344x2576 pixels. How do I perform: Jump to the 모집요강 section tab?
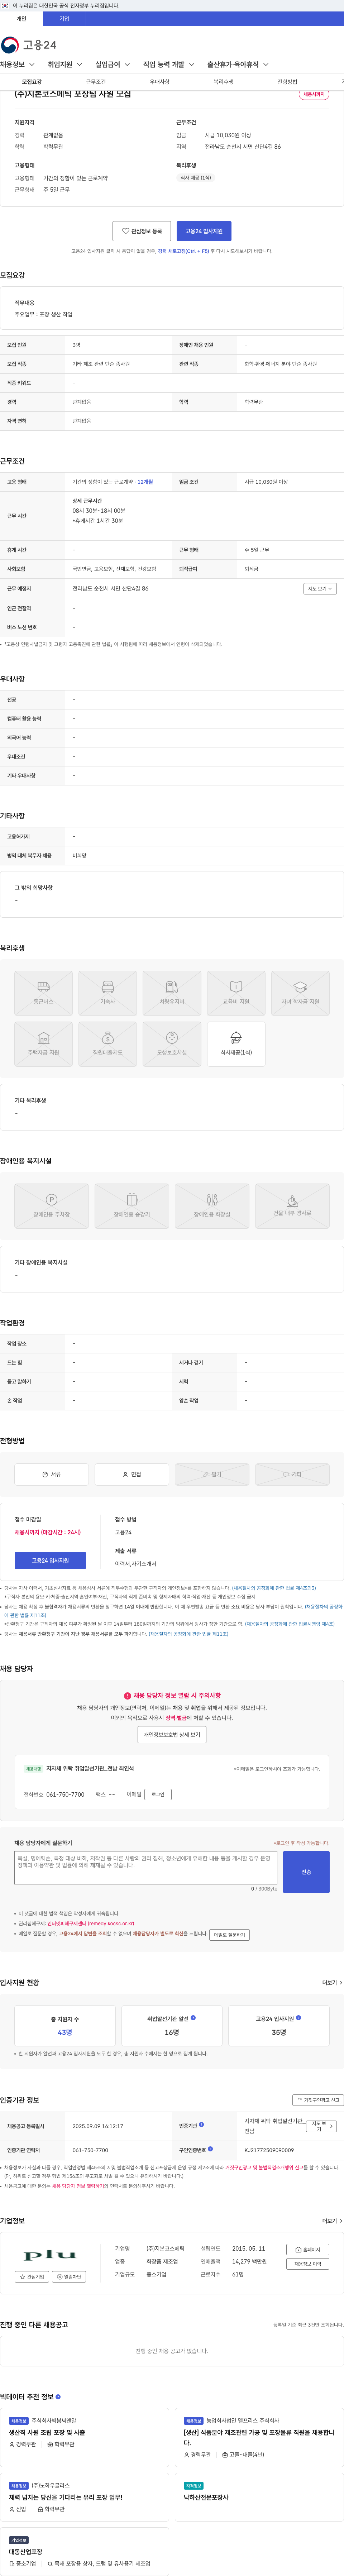32,82
